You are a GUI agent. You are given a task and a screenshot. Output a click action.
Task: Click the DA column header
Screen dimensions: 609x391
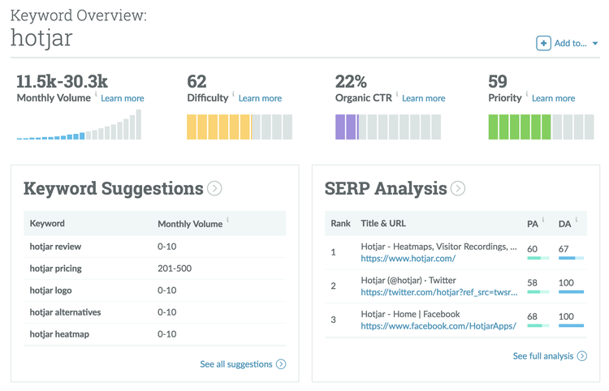[564, 224]
